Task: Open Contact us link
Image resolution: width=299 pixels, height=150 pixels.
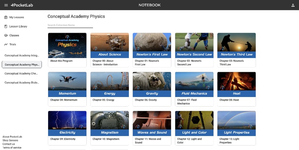Action: [x=9, y=144]
